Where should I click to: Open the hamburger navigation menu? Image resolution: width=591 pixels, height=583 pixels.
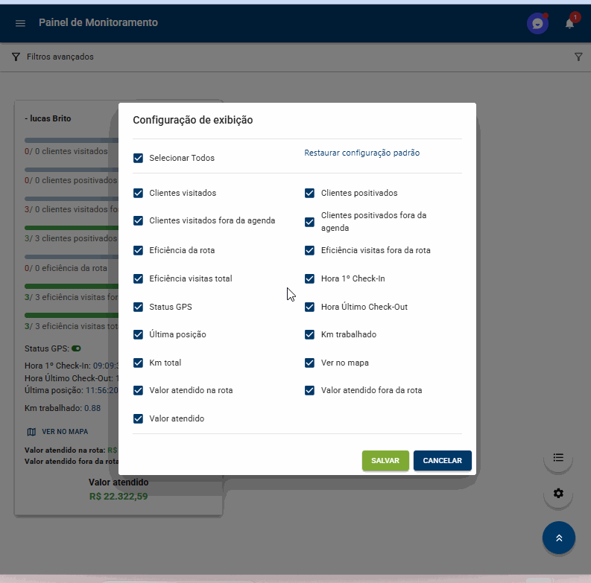(x=20, y=23)
